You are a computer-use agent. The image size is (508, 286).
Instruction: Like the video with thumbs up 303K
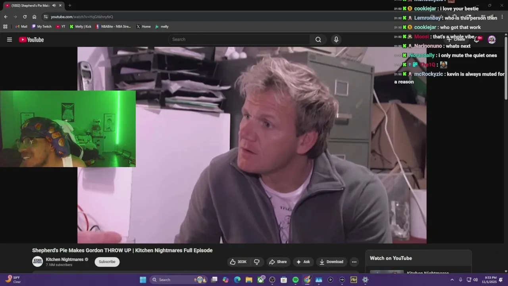coord(238,262)
